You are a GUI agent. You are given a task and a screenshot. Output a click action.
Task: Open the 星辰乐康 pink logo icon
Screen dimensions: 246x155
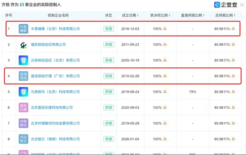(23, 108)
